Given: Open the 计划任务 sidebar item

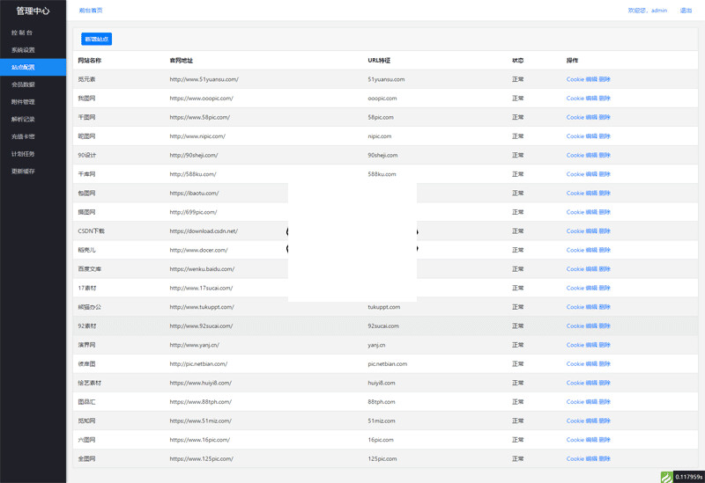Looking at the screenshot, I should tap(23, 153).
